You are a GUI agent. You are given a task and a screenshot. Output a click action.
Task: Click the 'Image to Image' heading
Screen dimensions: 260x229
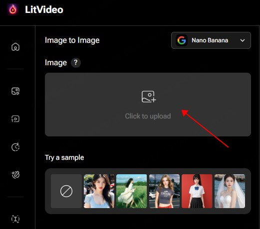(x=72, y=40)
